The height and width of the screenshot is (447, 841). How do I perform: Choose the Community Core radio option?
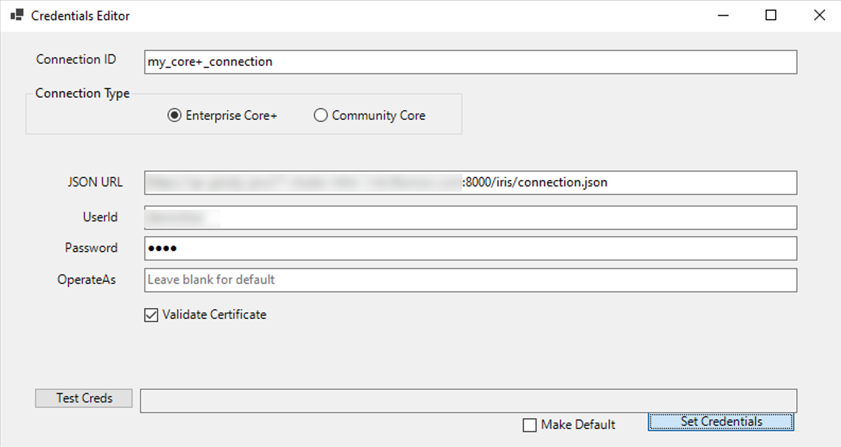tap(321, 115)
